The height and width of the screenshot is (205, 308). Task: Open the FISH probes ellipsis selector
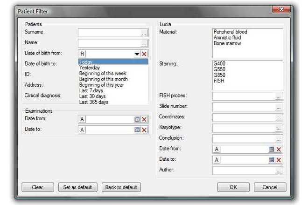[x=279, y=96]
